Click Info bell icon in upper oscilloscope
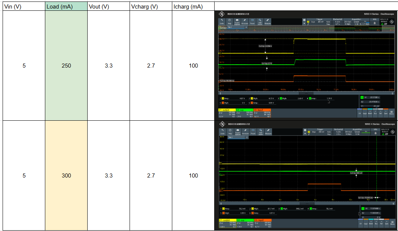This screenshot has height=231, width=398. [375, 23]
